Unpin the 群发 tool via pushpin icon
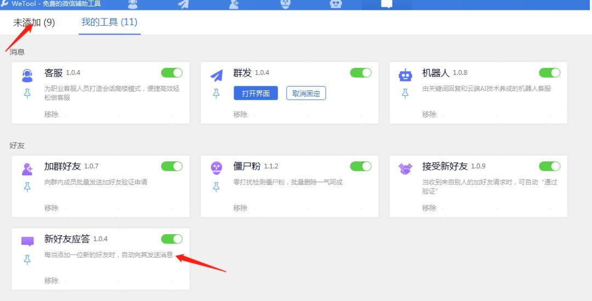 click(217, 94)
